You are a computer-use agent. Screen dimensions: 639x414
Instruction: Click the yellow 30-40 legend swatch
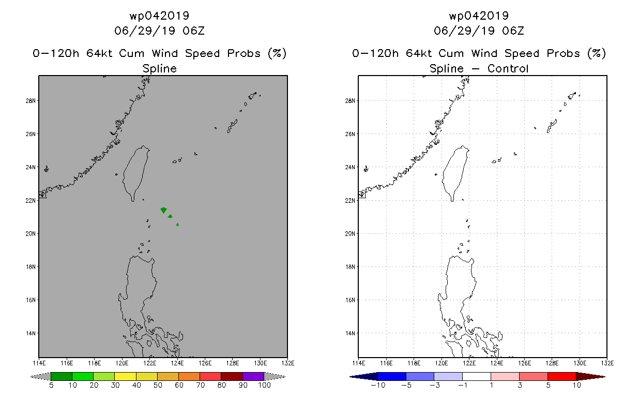[125, 376]
